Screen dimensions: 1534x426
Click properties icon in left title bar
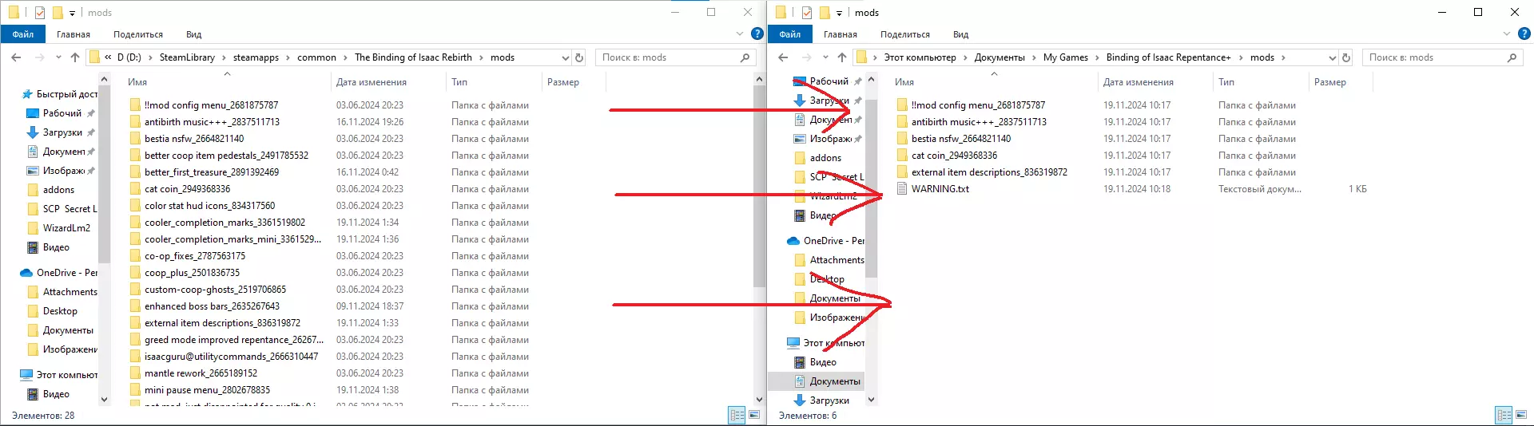point(39,13)
